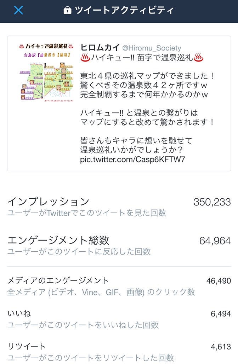The width and height of the screenshot is (238, 364).
Task: Select the リツイート row label
Action: 27,346
